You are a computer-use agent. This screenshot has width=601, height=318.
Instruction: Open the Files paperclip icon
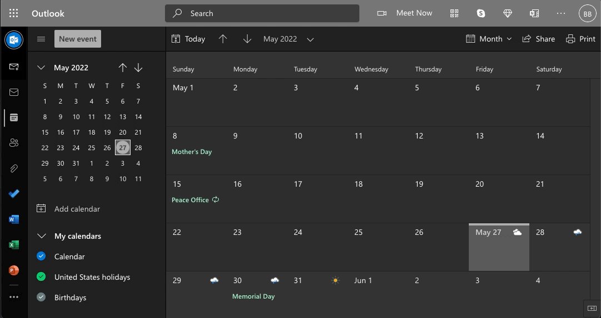(x=14, y=168)
